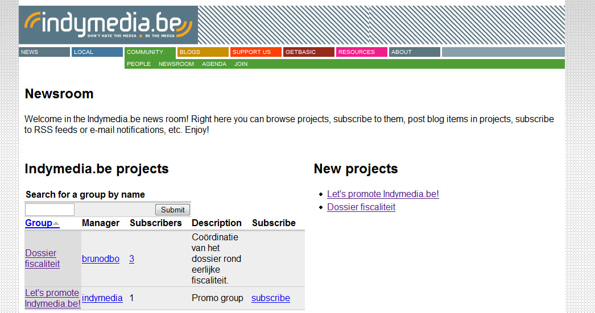Click the indymedia.be logo banner
The height and width of the screenshot is (313, 595).
point(108,25)
